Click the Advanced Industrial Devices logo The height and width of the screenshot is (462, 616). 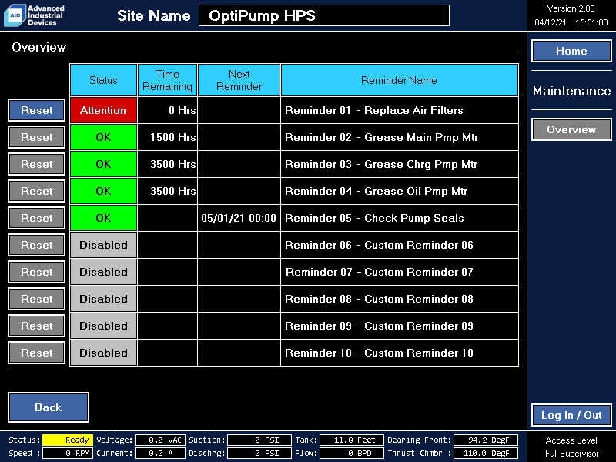(x=34, y=15)
